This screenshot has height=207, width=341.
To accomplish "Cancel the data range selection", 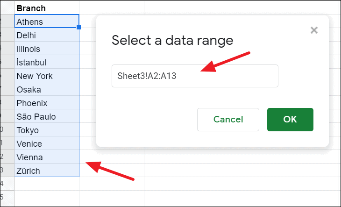I will point(228,120).
